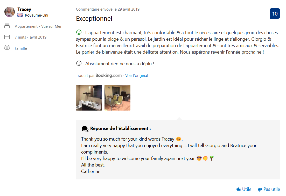Click the reviewer name Tracey
The image size is (286, 196).
pyautogui.click(x=24, y=9)
